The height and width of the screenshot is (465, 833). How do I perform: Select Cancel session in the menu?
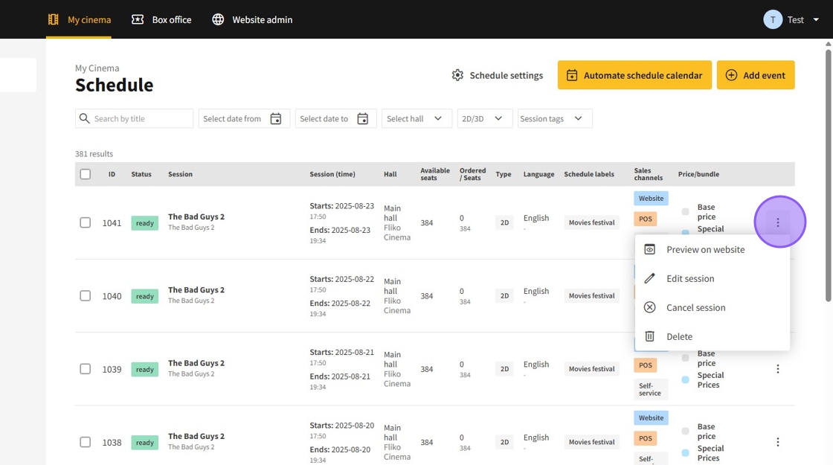click(x=695, y=307)
